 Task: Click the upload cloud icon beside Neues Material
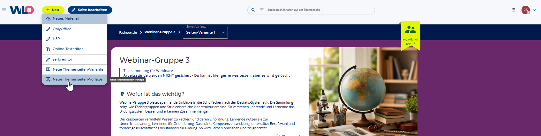(48, 19)
